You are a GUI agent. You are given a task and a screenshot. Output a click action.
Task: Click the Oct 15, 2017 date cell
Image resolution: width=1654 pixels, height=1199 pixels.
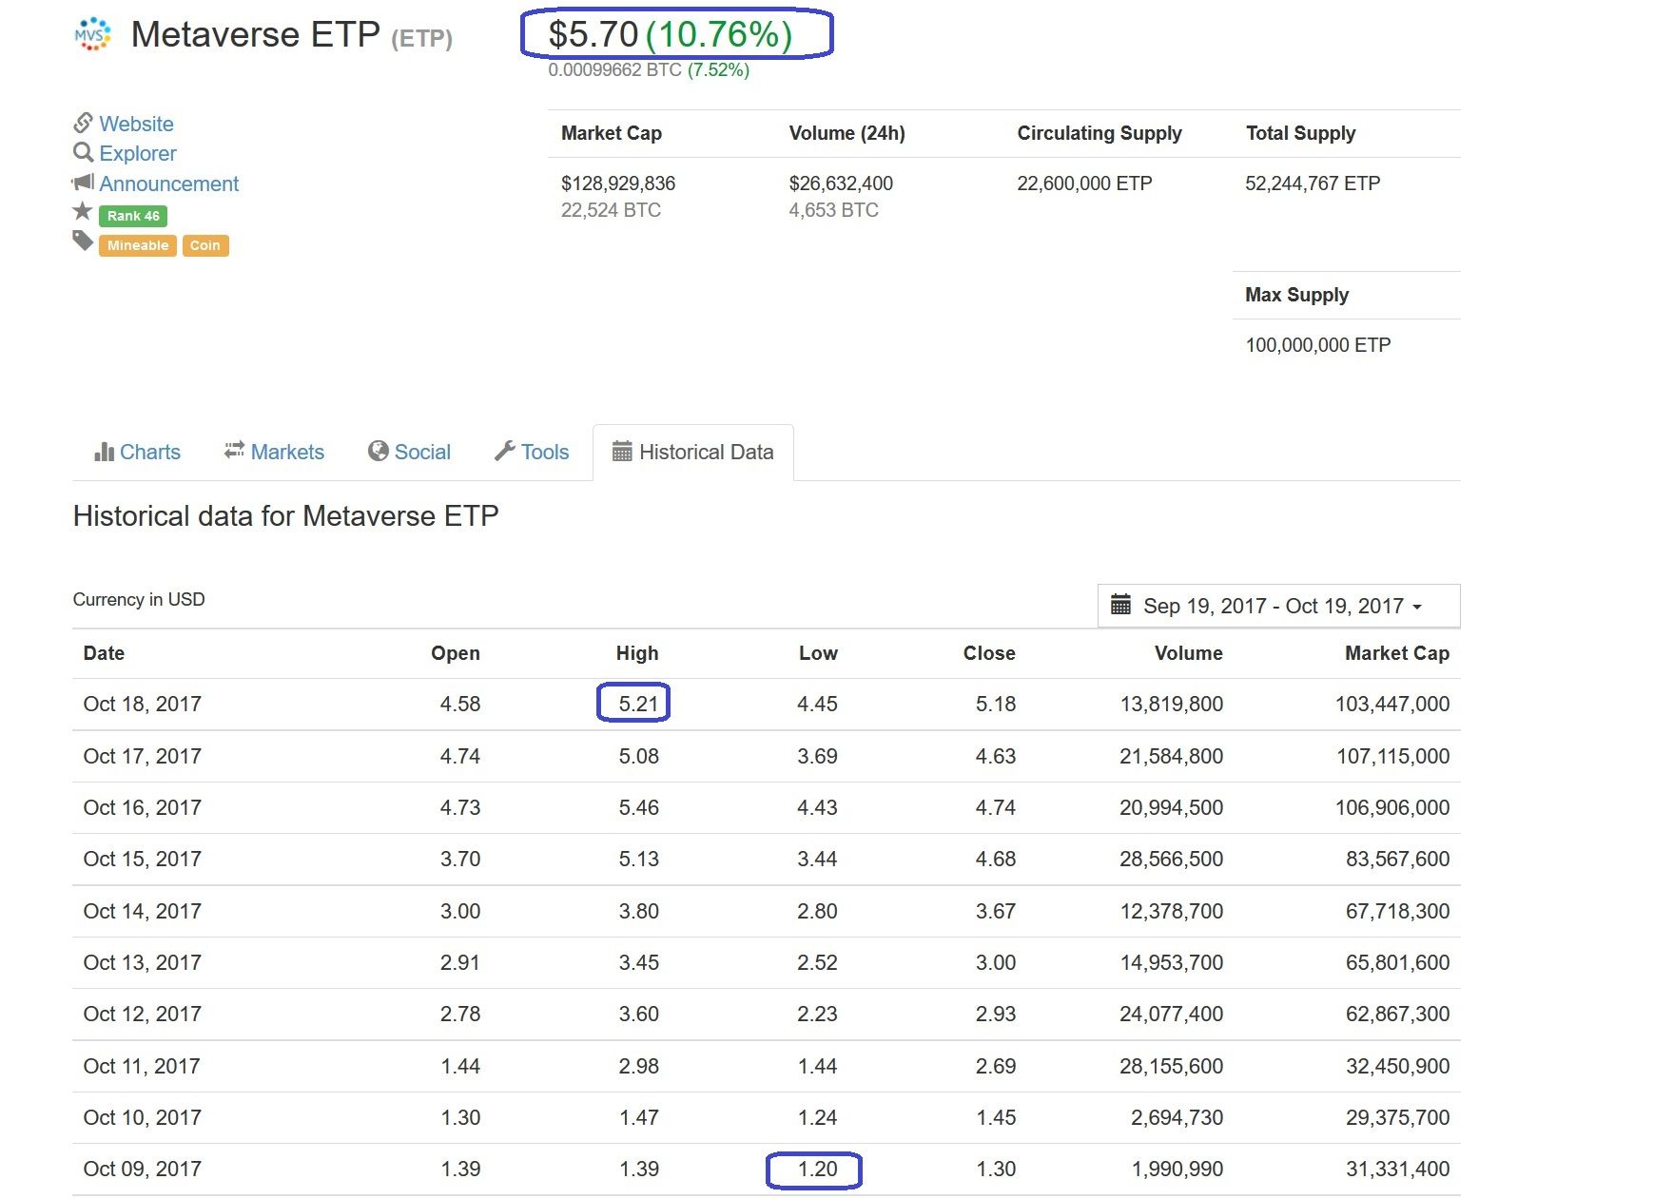pos(143,860)
